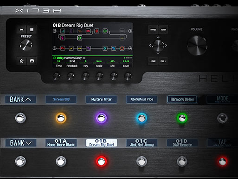Select the yellow EQ curve block on path 2

(x=79, y=48)
